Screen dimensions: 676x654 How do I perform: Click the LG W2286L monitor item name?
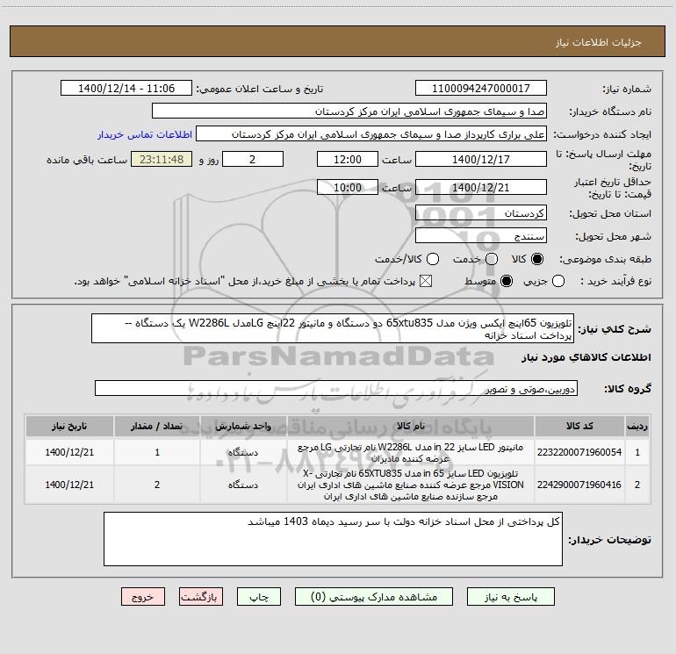(411, 453)
